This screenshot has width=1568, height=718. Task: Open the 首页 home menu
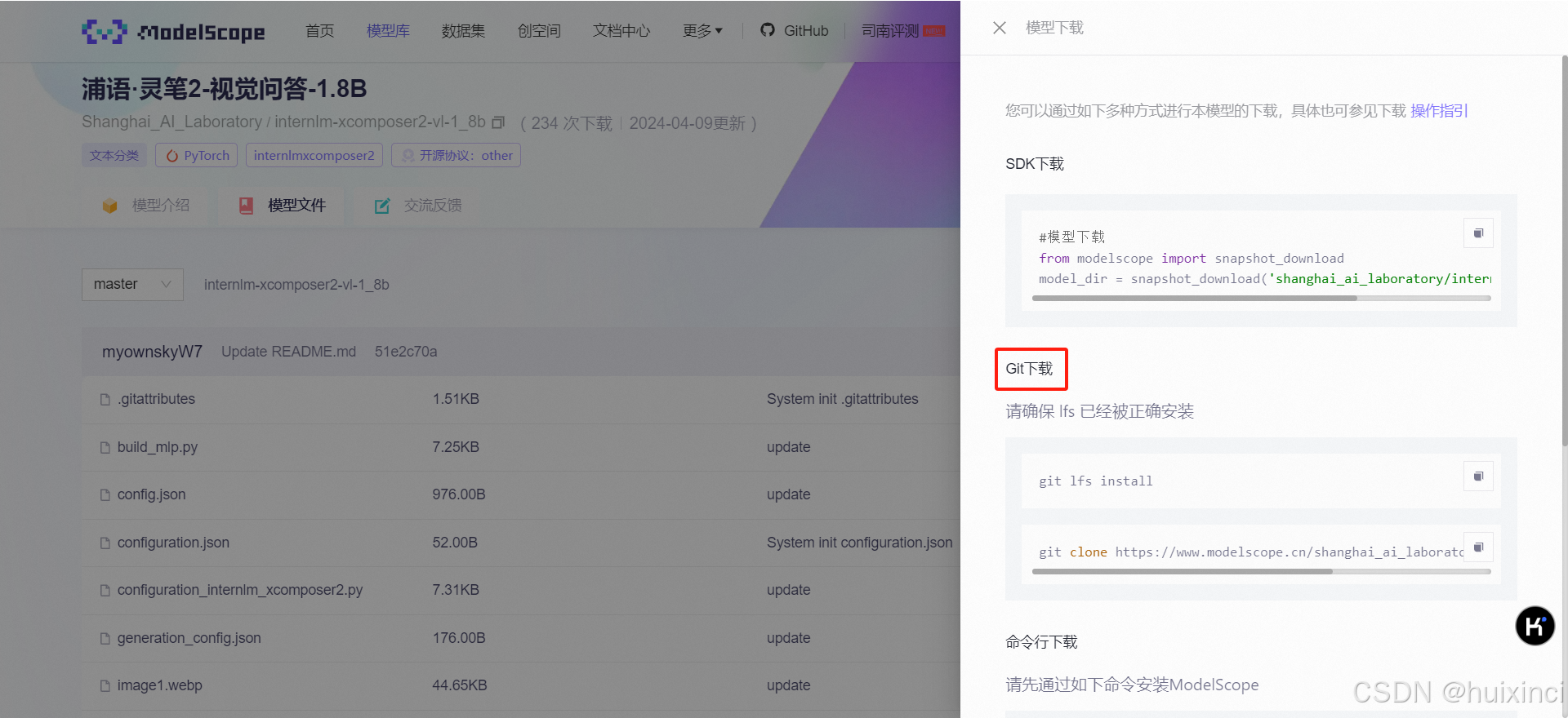click(320, 31)
